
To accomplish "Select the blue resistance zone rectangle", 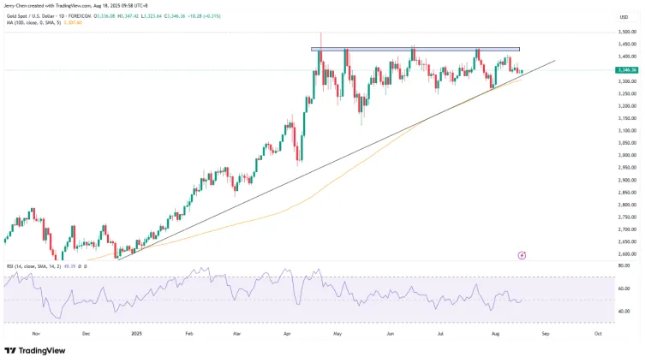I will (x=415, y=49).
